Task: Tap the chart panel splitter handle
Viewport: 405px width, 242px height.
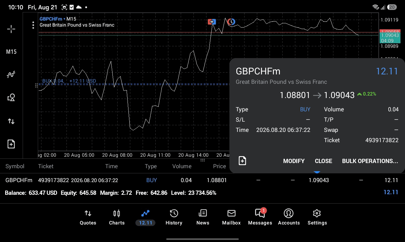Action: (202, 160)
